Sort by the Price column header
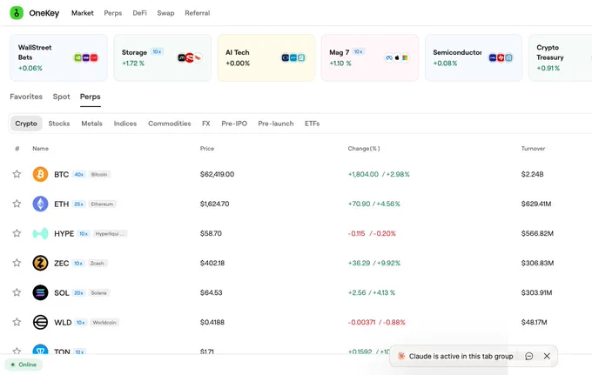This screenshot has height=375, width=592. coord(207,149)
